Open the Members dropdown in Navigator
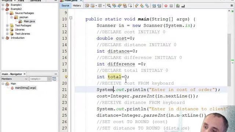The height and width of the screenshot is (132, 235). coord(14,79)
